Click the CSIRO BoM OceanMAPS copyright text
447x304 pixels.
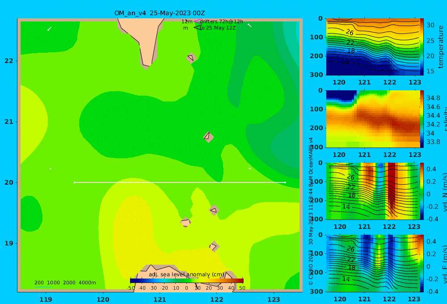pyautogui.click(x=311, y=211)
